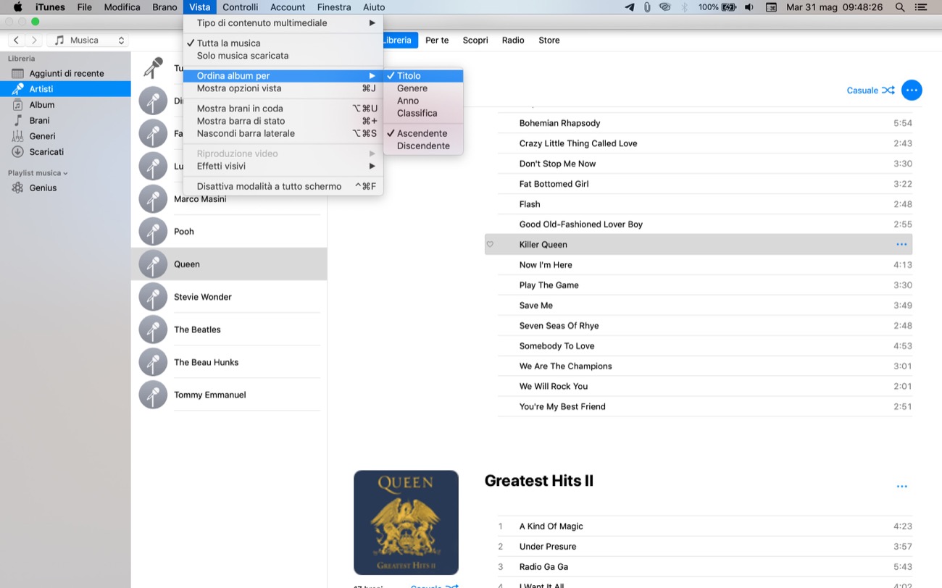942x588 pixels.
Task: Open the Account menu
Action: (x=288, y=7)
